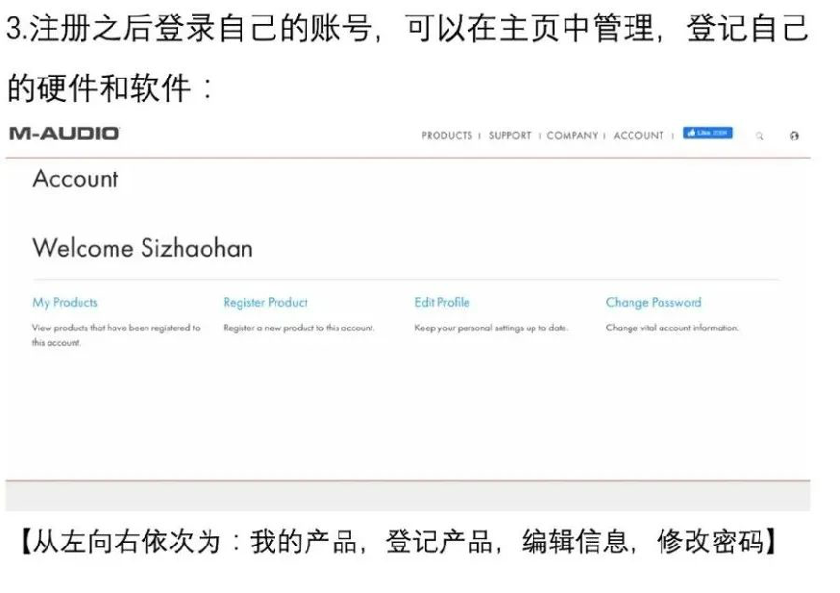The height and width of the screenshot is (593, 840).
Task: Click the Account page heading
Action: 76,179
